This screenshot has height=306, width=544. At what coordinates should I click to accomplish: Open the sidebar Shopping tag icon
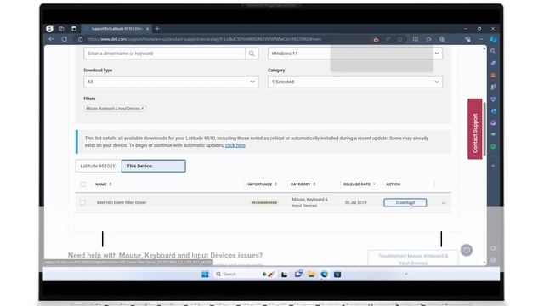click(x=493, y=64)
